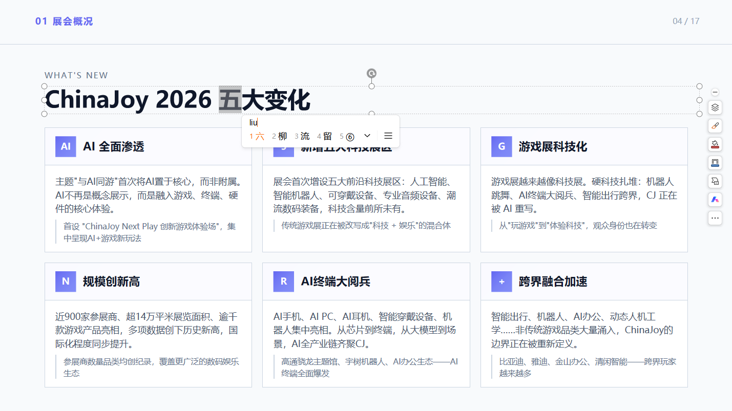Click the quote 比亚迪、雅迪、金山办公
Screen dimensions: 732x411
click(x=588, y=367)
